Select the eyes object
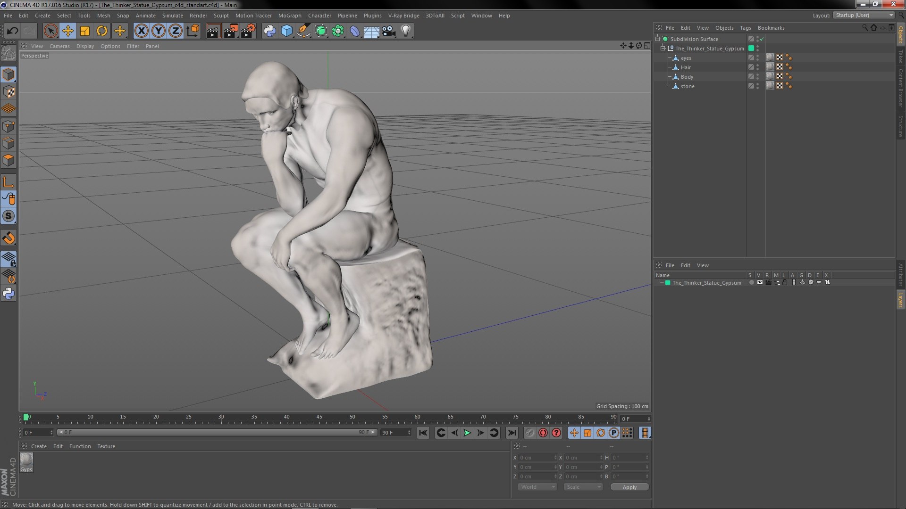 pos(686,58)
